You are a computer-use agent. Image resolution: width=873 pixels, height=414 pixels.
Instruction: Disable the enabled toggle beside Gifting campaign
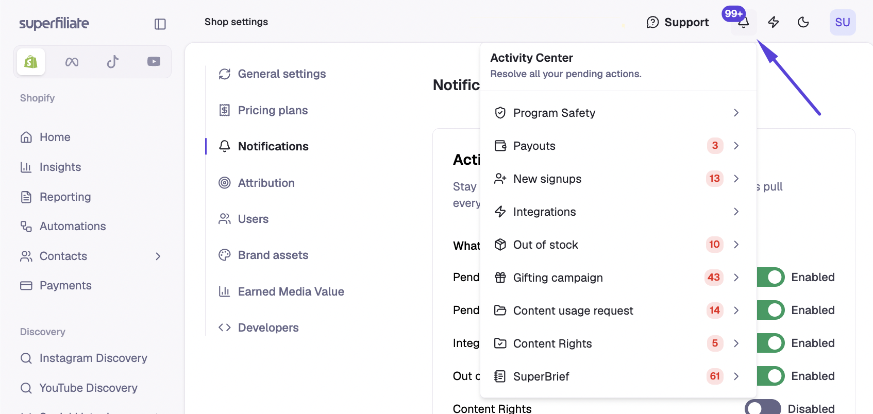(771, 277)
